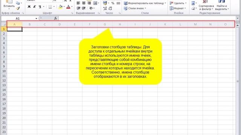Select column B header
Image resolution: width=241 pixels, height=135 pixels.
29,24
